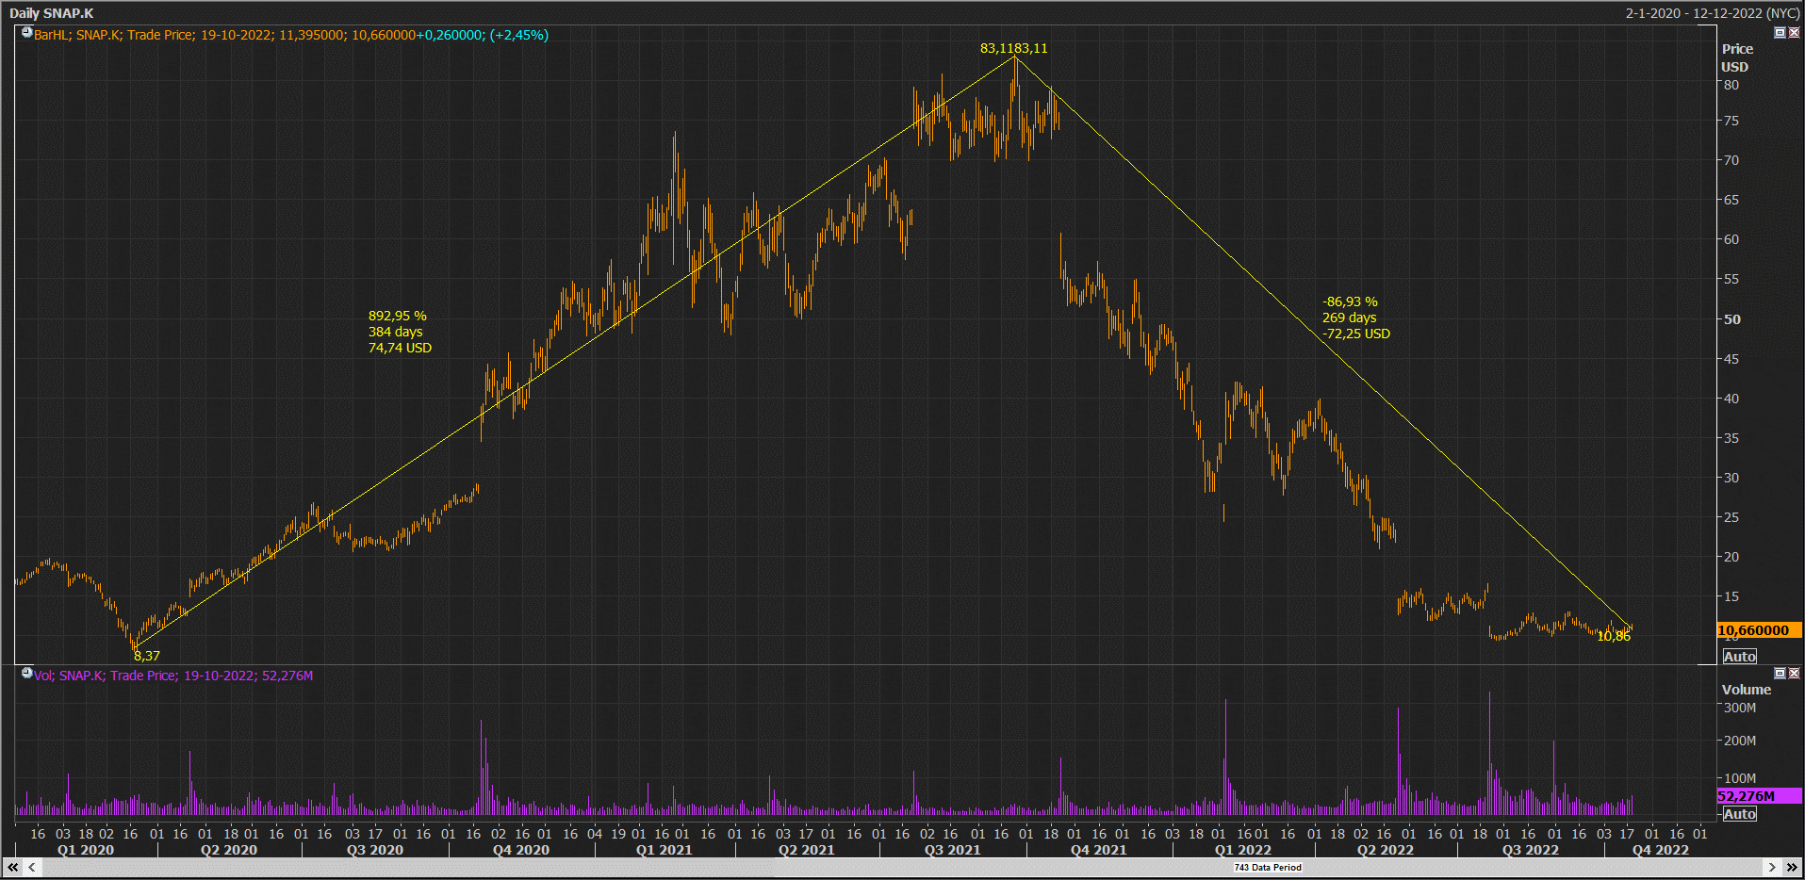Open the Vol SNAP.K Trade Price legend
The image size is (1805, 880).
(173, 676)
